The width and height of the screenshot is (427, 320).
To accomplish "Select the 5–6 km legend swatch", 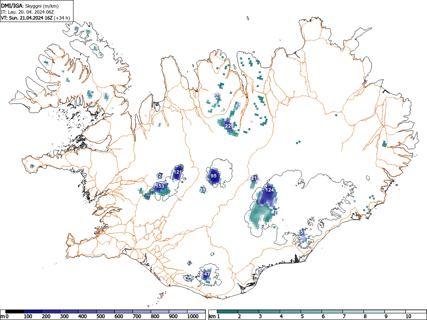I will pos(311,311).
